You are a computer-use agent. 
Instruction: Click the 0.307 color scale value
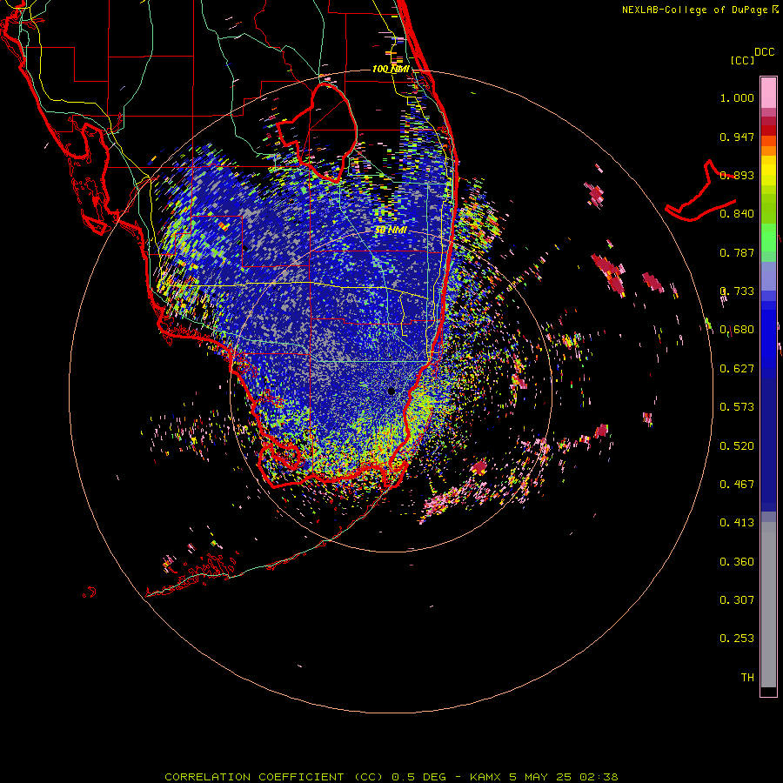point(737,600)
